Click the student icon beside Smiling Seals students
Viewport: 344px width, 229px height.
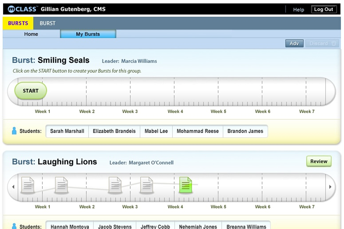14,131
